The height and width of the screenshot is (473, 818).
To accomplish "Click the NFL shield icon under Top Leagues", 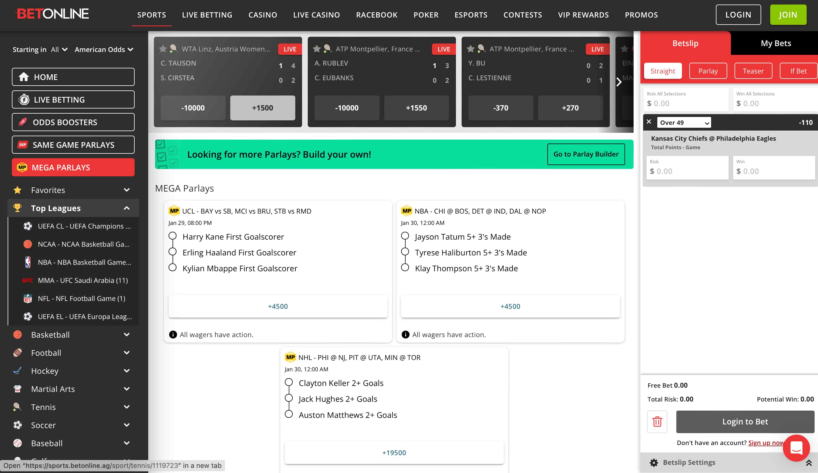I will point(28,298).
